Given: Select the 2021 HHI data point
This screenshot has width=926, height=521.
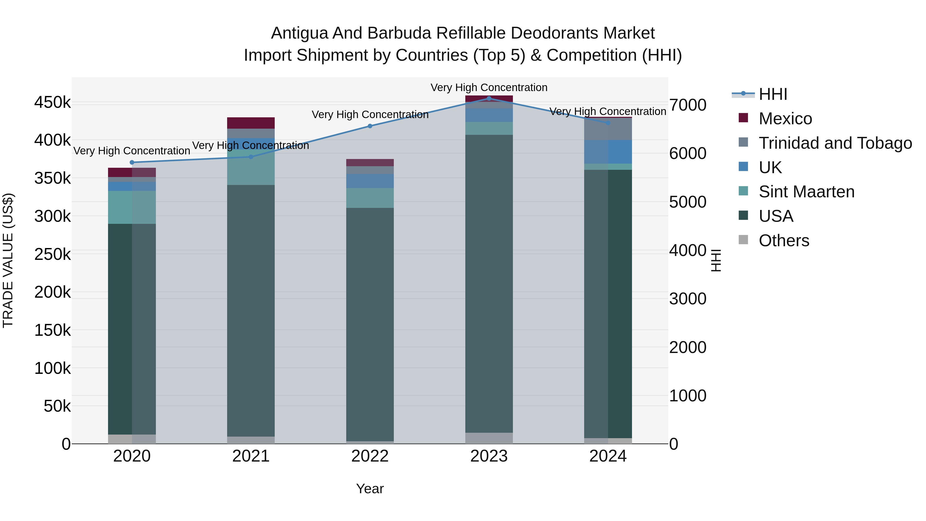Looking at the screenshot, I should pos(251,157).
